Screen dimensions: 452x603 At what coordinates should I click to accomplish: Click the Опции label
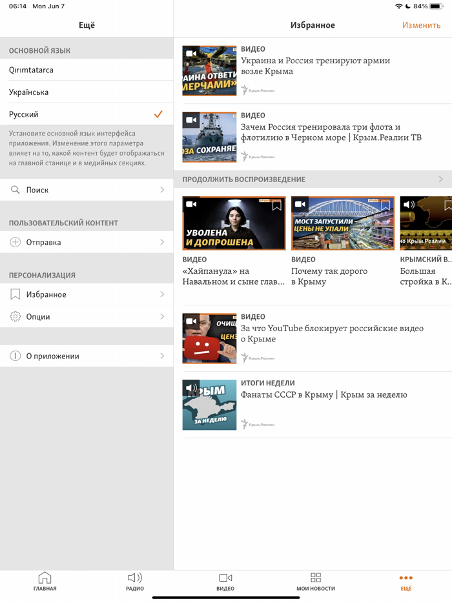(38, 317)
